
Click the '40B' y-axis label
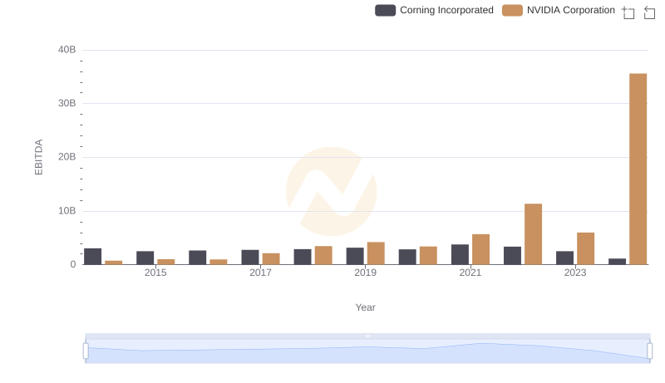67,50
